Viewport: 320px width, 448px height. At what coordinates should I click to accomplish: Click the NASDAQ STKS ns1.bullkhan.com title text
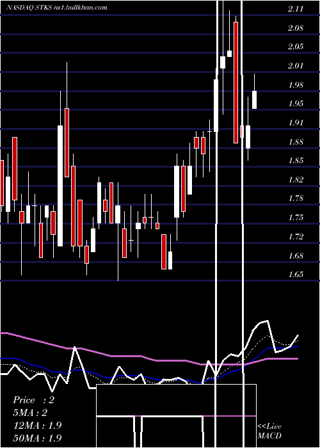pyautogui.click(x=57, y=7)
